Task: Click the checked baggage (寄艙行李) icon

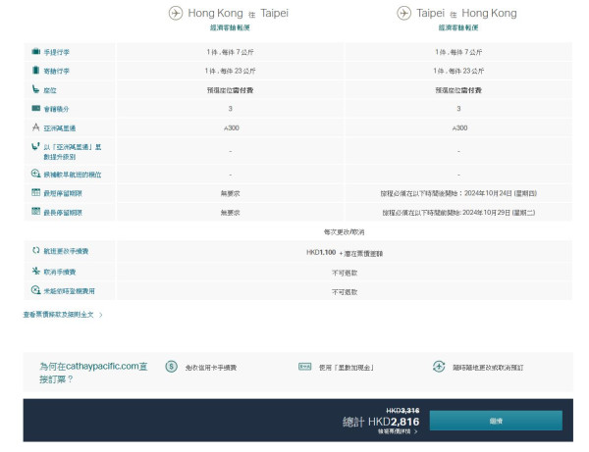Action: coord(35,70)
